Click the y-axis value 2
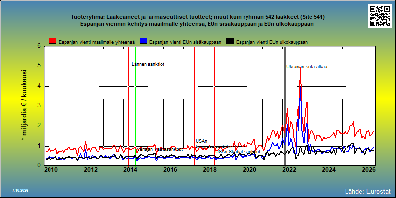This screenshot has width=396, height=198. [39, 126]
